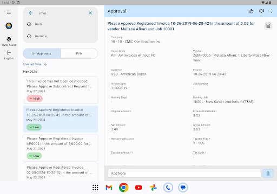277x194 pixels.
Task: Open the AP0002 5,000.00 invoice card
Action: point(61,148)
